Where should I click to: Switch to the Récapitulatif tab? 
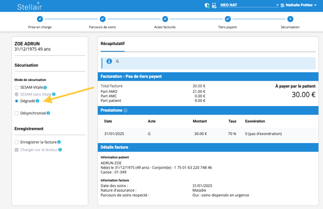click(113, 44)
